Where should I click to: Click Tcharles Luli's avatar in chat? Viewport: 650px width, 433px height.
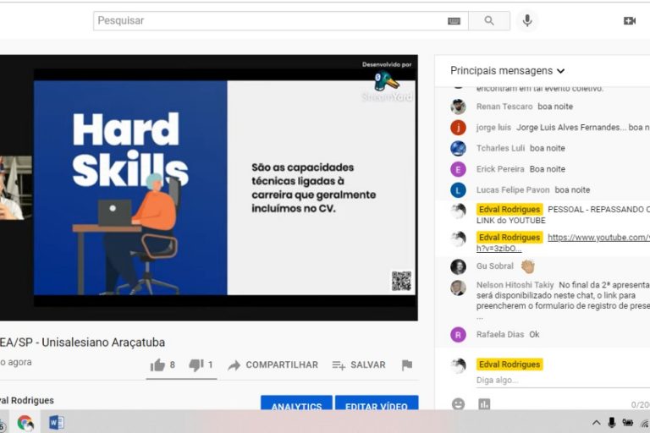pos(458,148)
